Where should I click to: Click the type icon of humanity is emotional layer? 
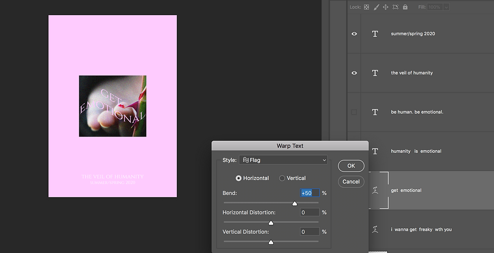click(x=375, y=151)
